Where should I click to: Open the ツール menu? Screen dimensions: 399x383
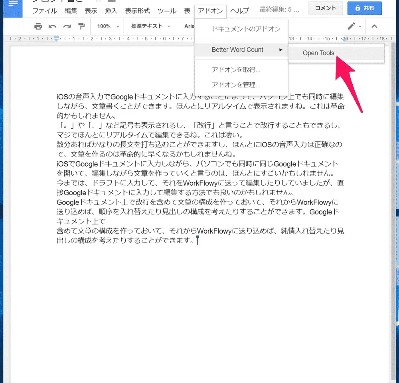[167, 11]
